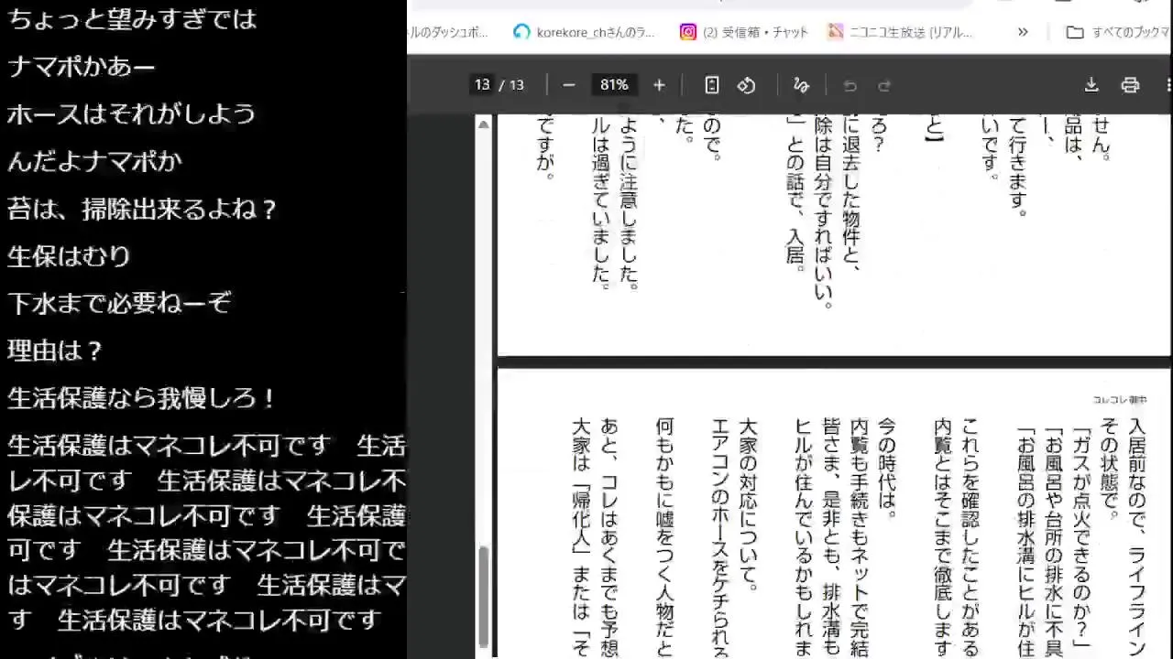Click the comment ホースはそれがしよう
This screenshot has width=1173, height=659.
(132, 114)
